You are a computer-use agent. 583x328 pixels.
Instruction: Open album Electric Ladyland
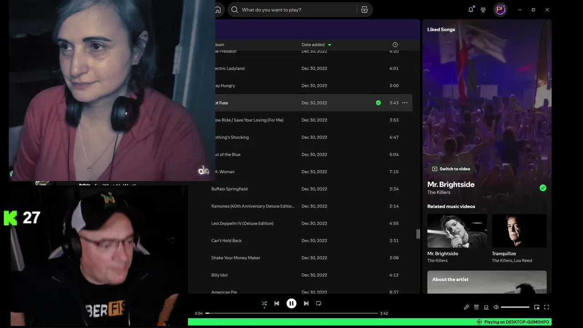pos(229,68)
